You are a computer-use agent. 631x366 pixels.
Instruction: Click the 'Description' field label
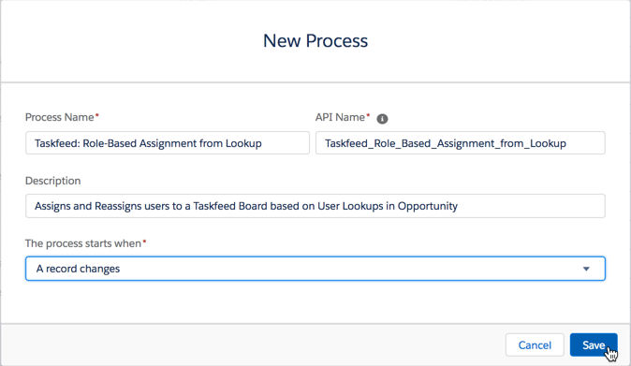pyautogui.click(x=52, y=181)
